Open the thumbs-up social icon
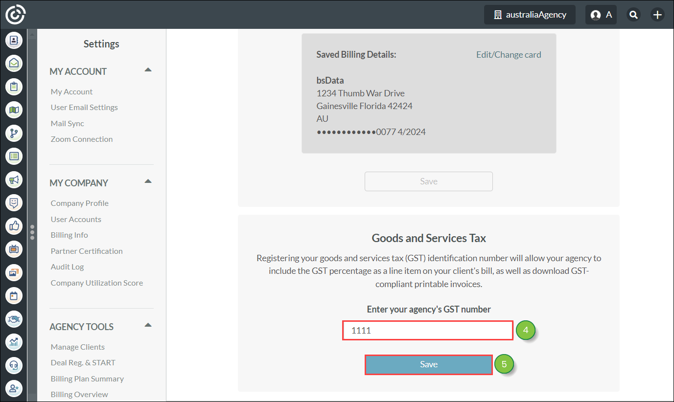This screenshot has height=402, width=674. [x=14, y=226]
